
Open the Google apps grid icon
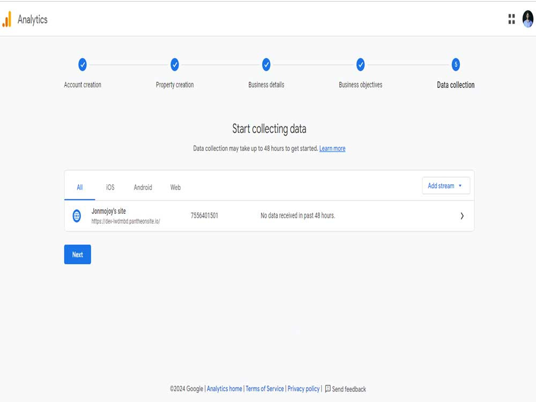click(511, 19)
